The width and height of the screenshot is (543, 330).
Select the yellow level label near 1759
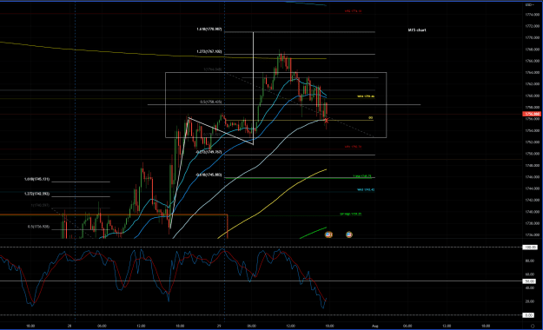366,96
